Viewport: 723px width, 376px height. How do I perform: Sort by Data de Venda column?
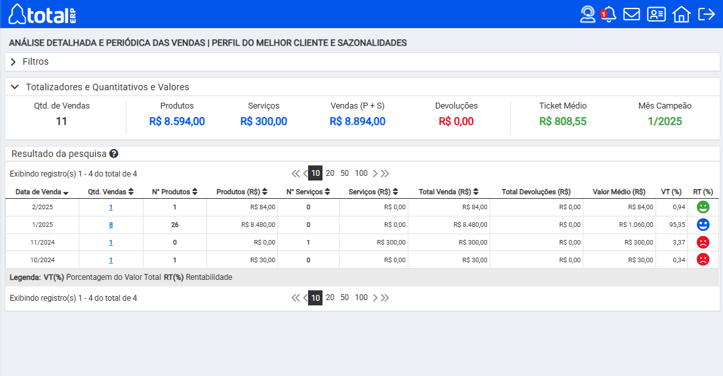point(42,192)
